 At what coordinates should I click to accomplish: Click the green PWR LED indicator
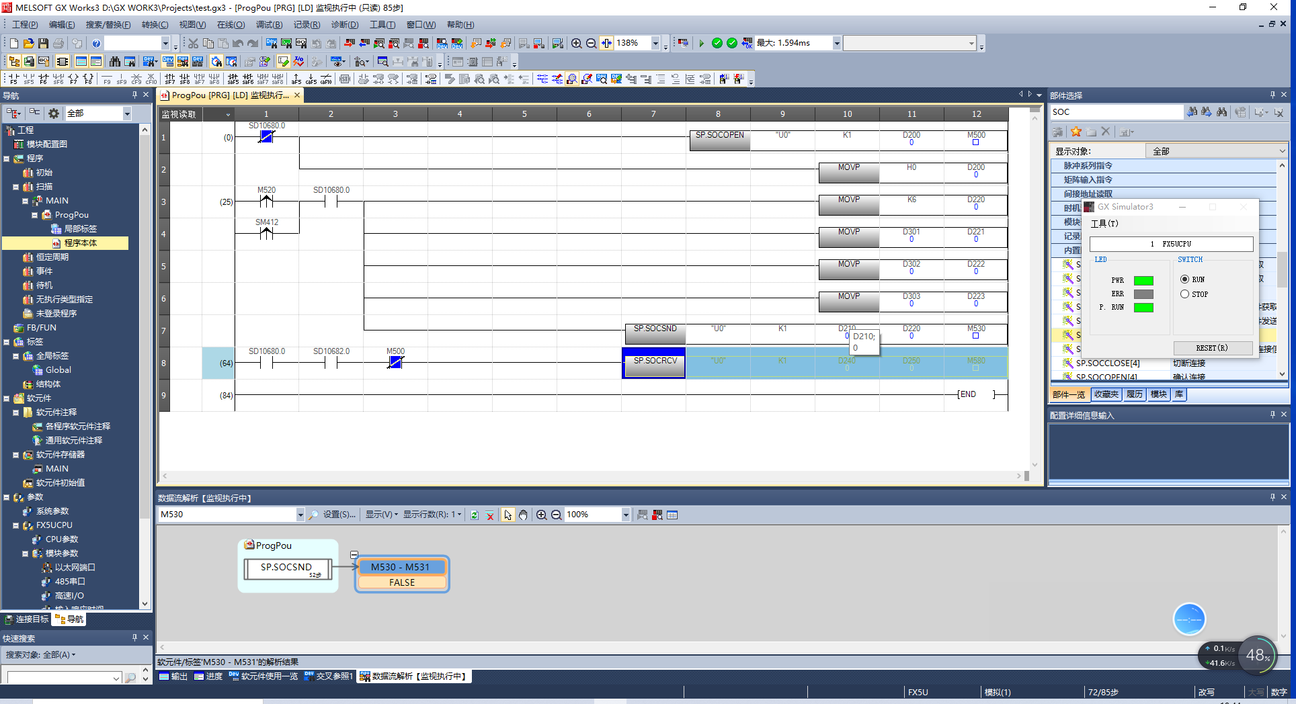click(1143, 280)
